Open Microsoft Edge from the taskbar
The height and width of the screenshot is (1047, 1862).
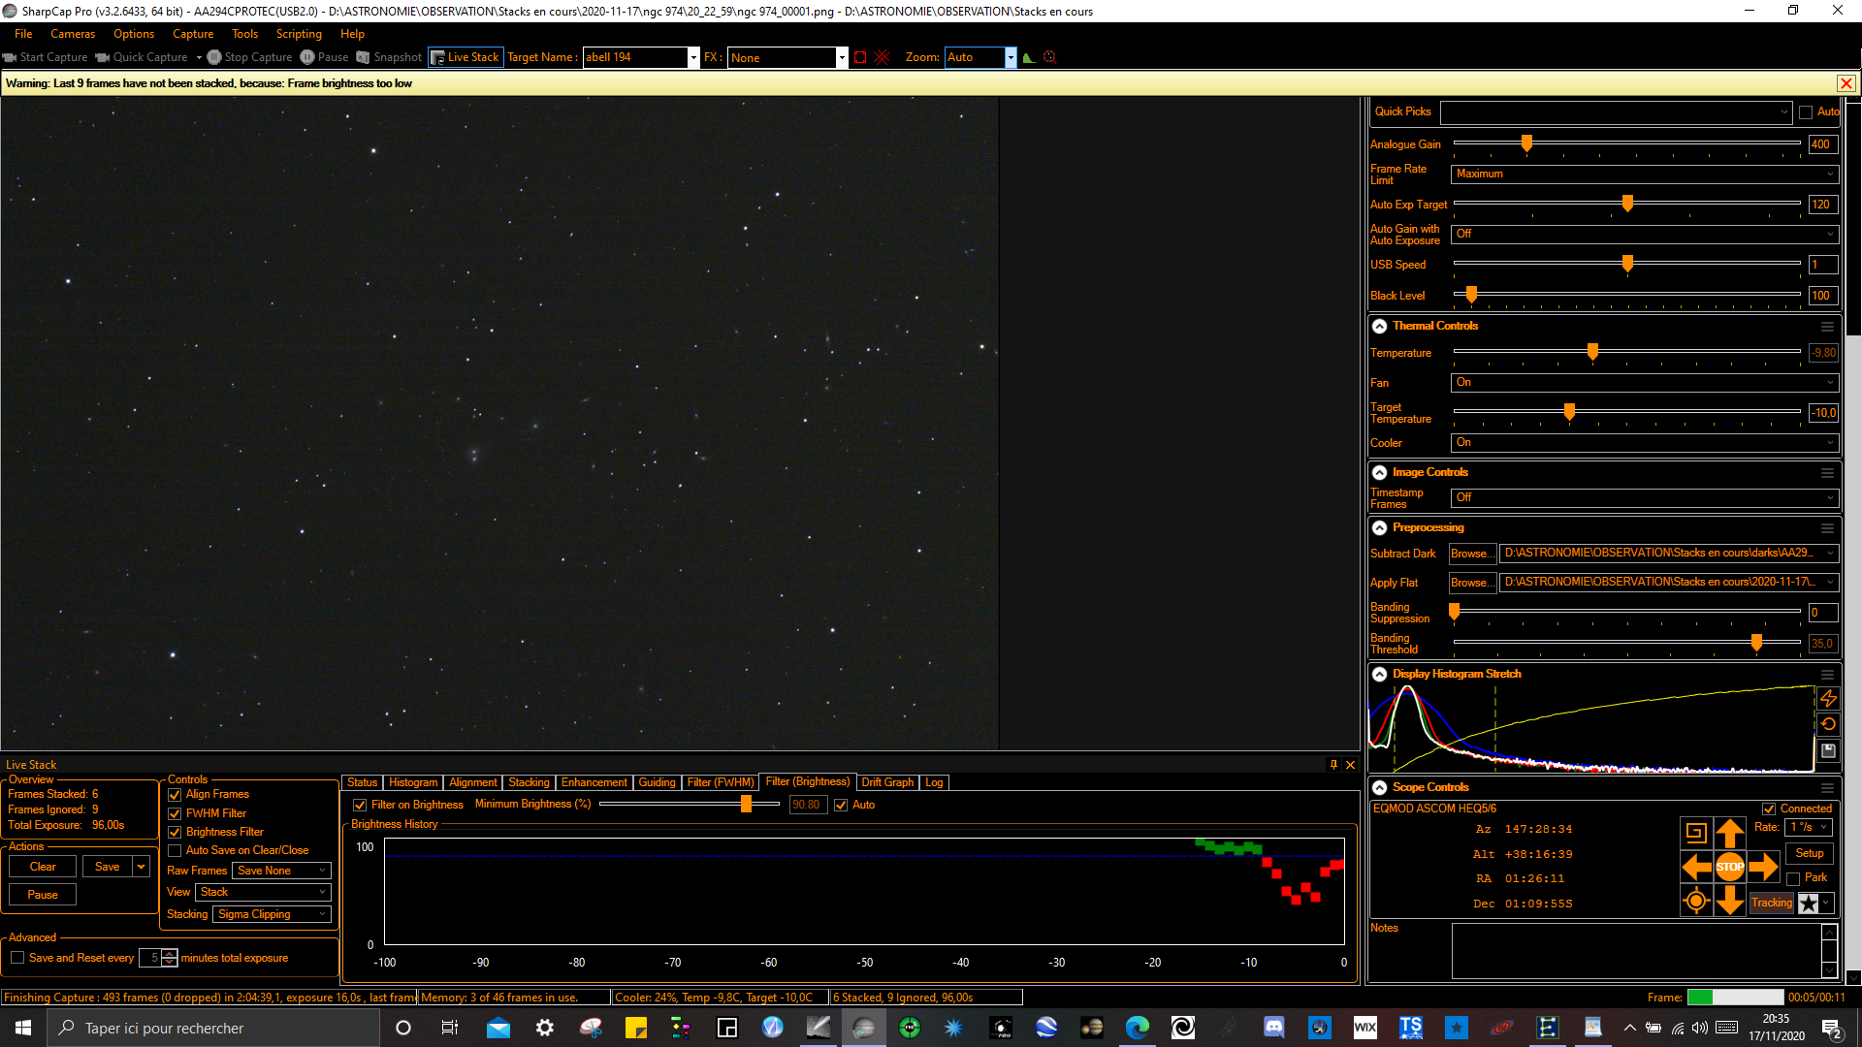point(1137,1028)
